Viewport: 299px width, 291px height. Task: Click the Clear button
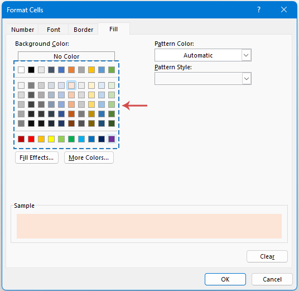(267, 256)
